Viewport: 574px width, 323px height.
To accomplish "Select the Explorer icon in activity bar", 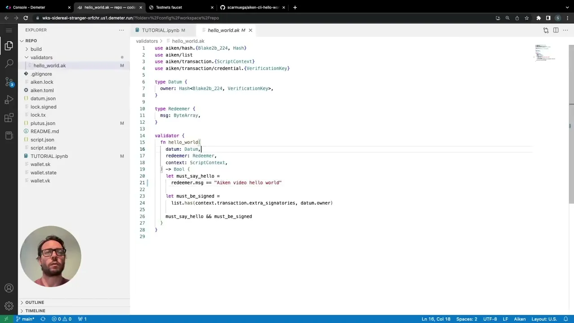I will point(9,46).
